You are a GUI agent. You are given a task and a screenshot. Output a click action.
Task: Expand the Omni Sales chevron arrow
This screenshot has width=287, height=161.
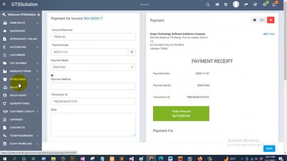37,23
